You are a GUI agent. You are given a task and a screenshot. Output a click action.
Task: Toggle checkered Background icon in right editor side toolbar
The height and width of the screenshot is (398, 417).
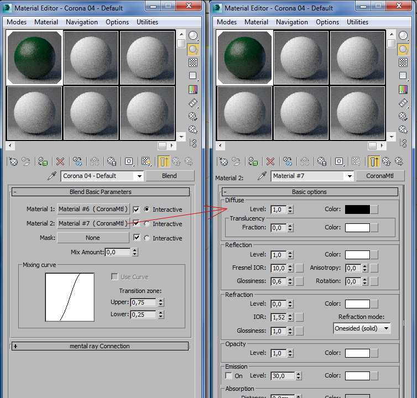tap(403, 62)
